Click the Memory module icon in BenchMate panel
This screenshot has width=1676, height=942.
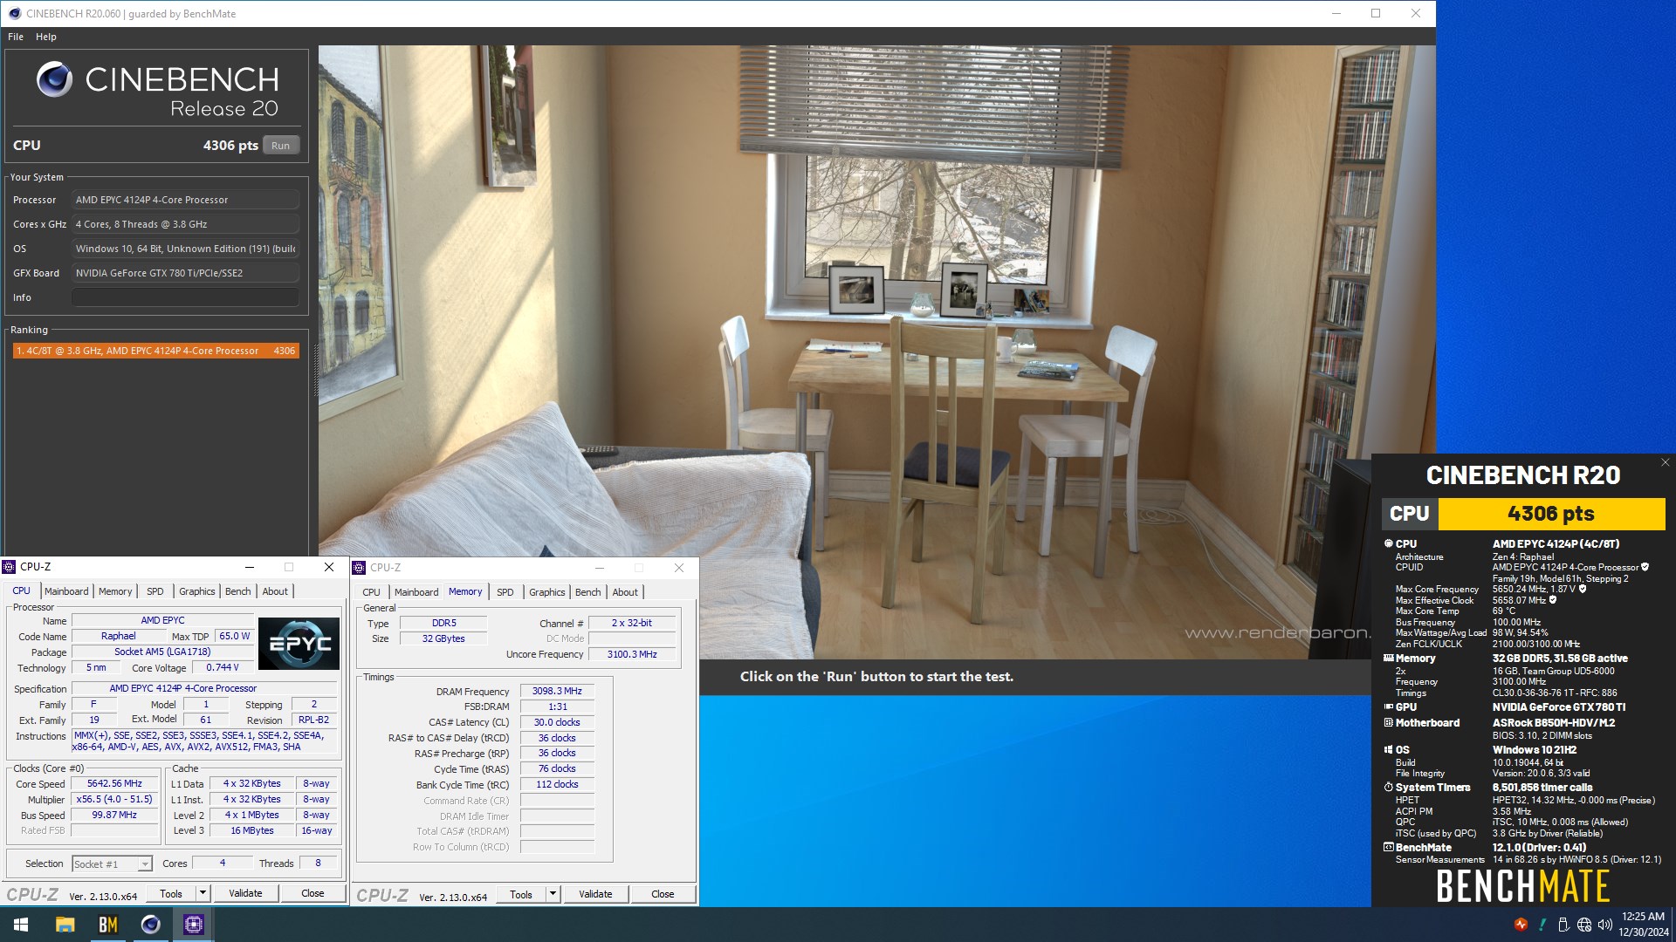tap(1388, 659)
